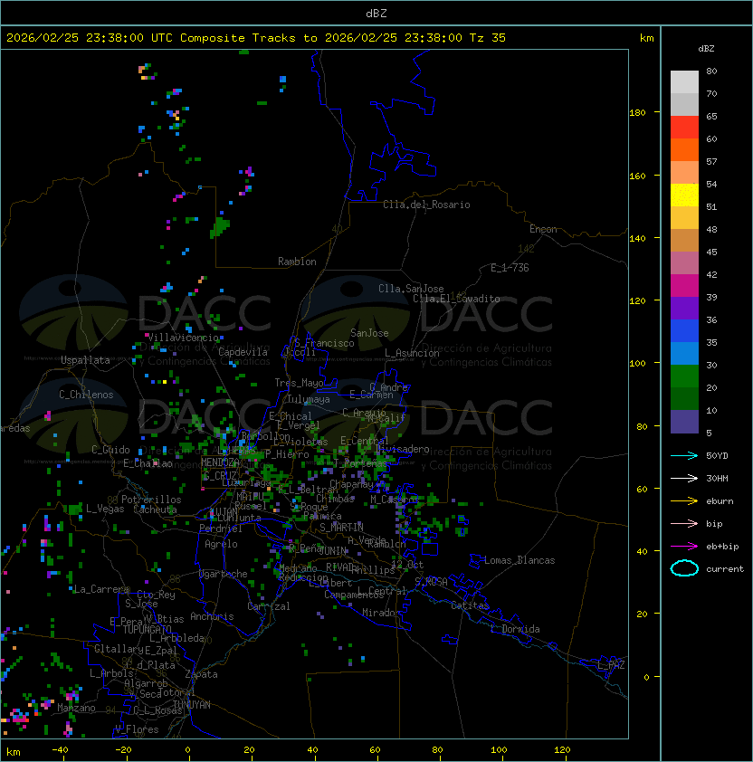This screenshot has height=762, width=753.
Task: Click the cyan 50YD arrow icon
Action: coord(684,455)
